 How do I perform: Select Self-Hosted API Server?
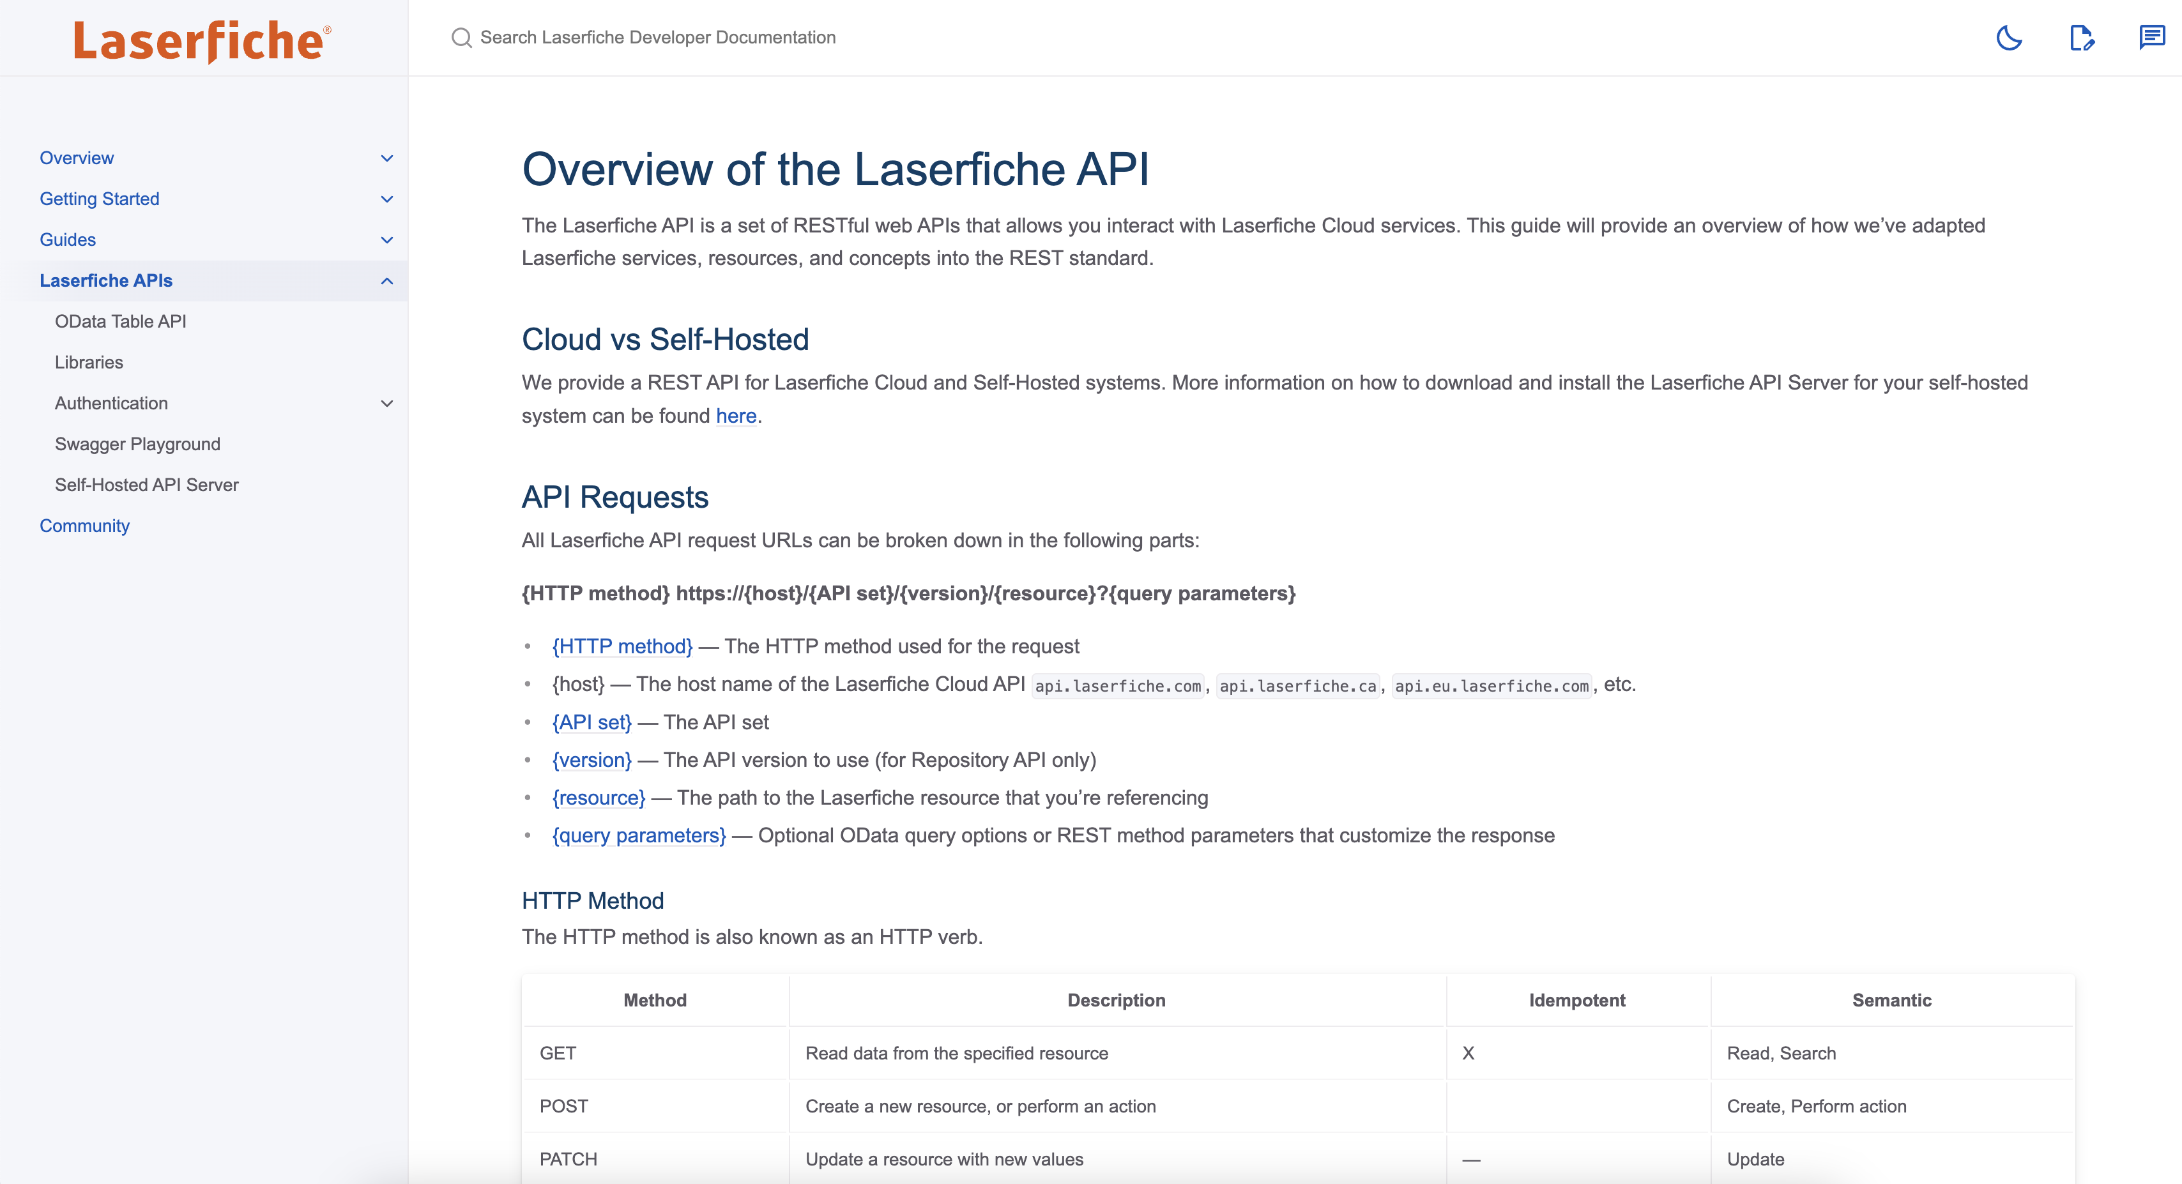[x=146, y=485]
